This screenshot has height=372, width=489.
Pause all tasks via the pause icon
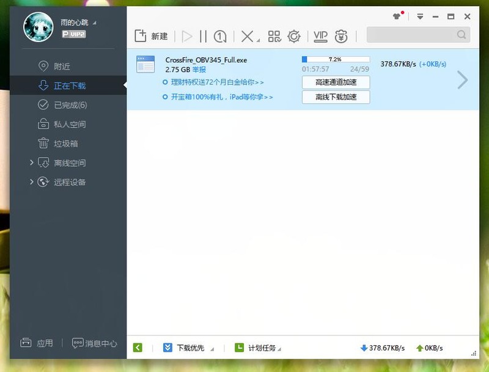(203, 36)
